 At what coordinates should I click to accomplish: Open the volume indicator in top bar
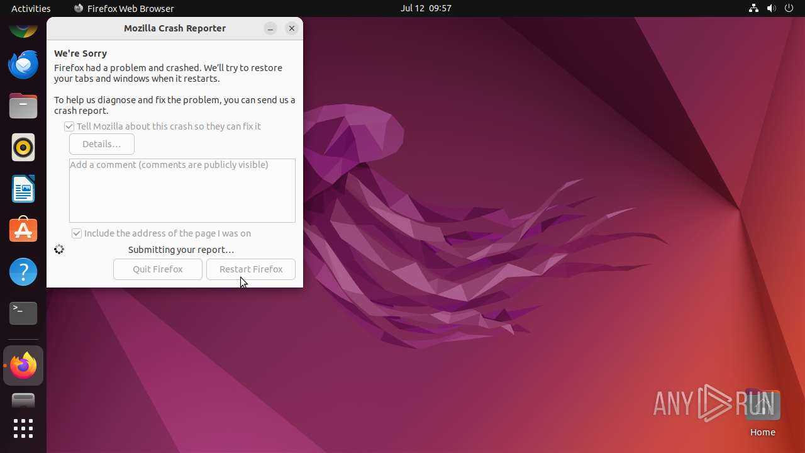tap(772, 8)
